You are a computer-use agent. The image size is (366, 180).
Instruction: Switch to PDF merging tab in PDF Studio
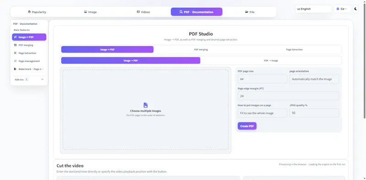(201, 49)
